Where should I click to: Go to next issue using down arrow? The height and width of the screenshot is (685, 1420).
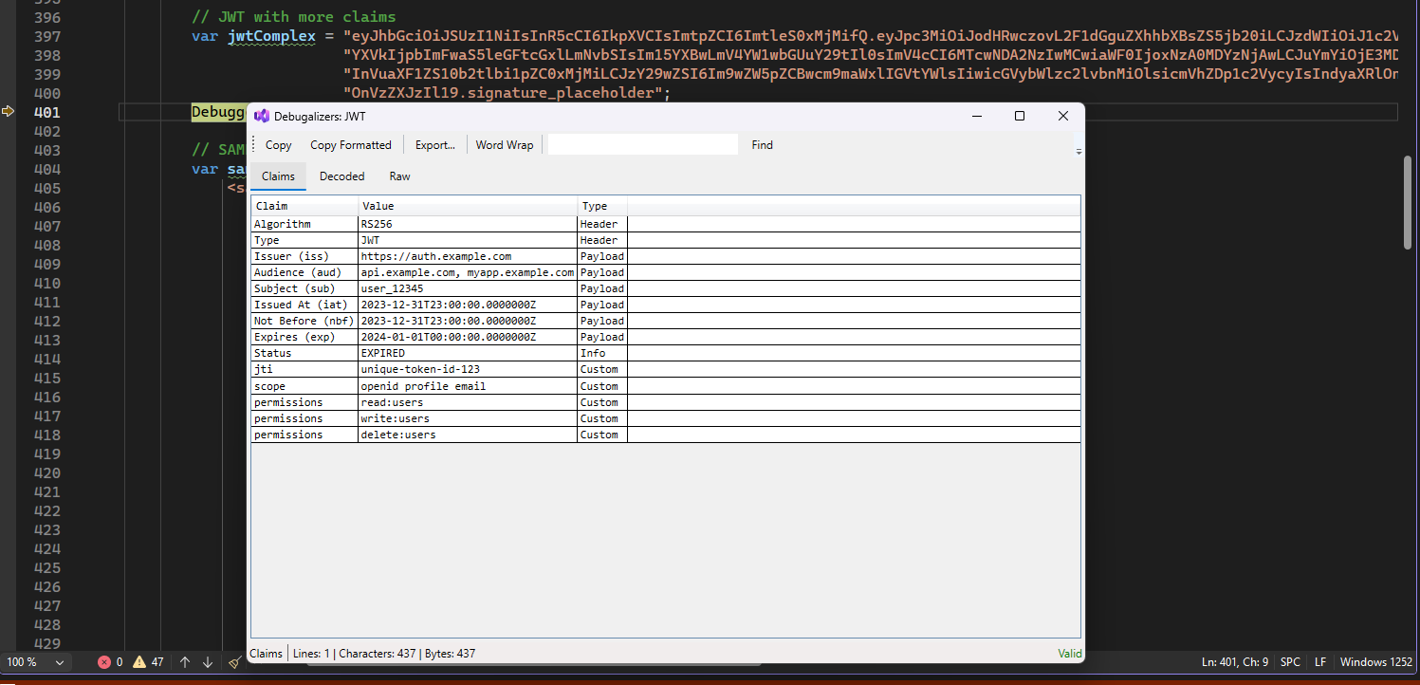coord(208,662)
